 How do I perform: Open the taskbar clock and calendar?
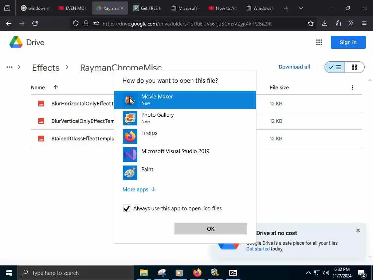(342, 273)
